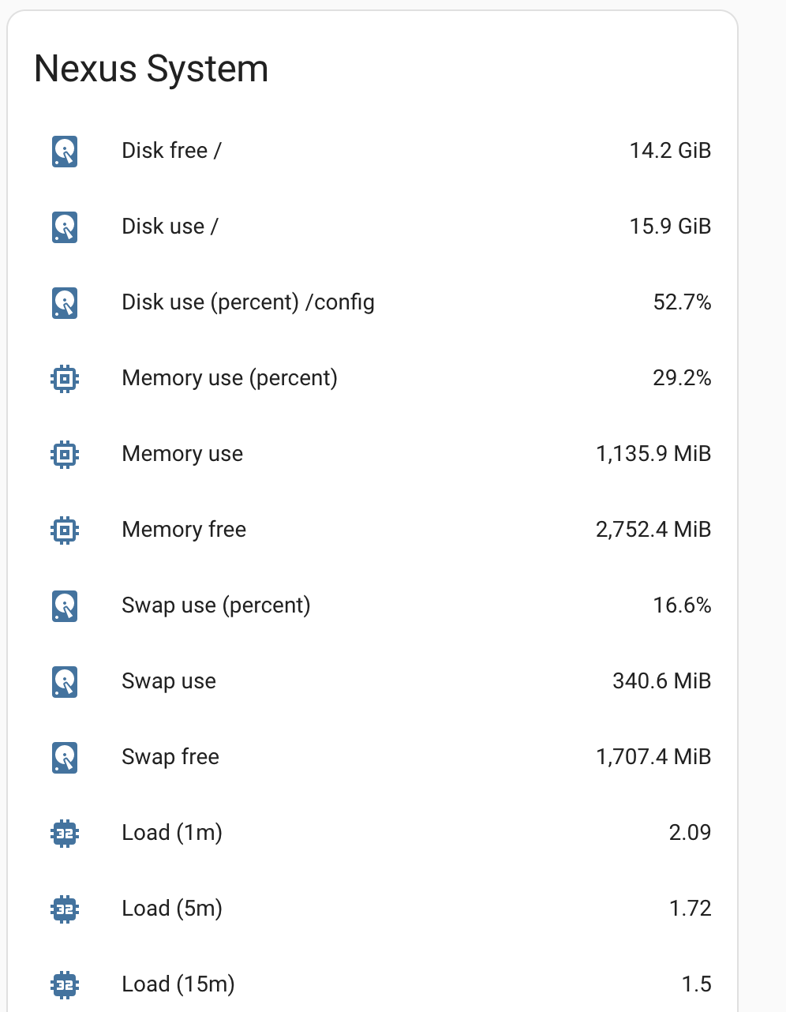Click the Disk use / hard disk icon
This screenshot has width=786, height=1012.
point(65,227)
